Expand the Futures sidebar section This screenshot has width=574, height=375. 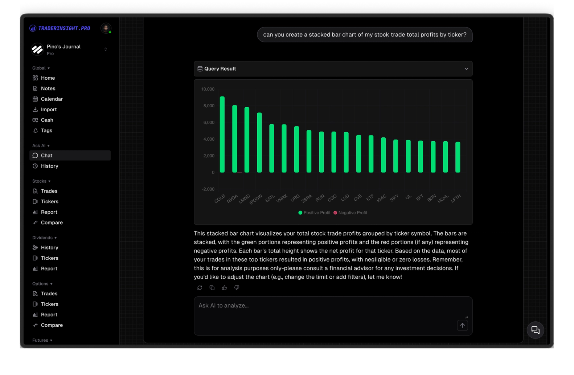42,340
